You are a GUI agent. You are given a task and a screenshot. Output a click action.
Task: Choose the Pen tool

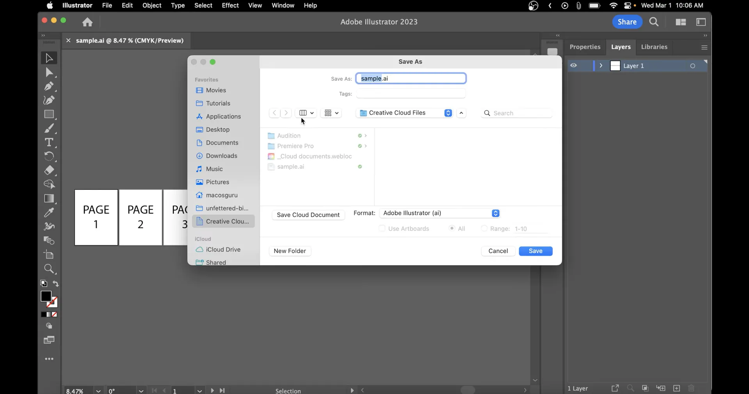(49, 86)
